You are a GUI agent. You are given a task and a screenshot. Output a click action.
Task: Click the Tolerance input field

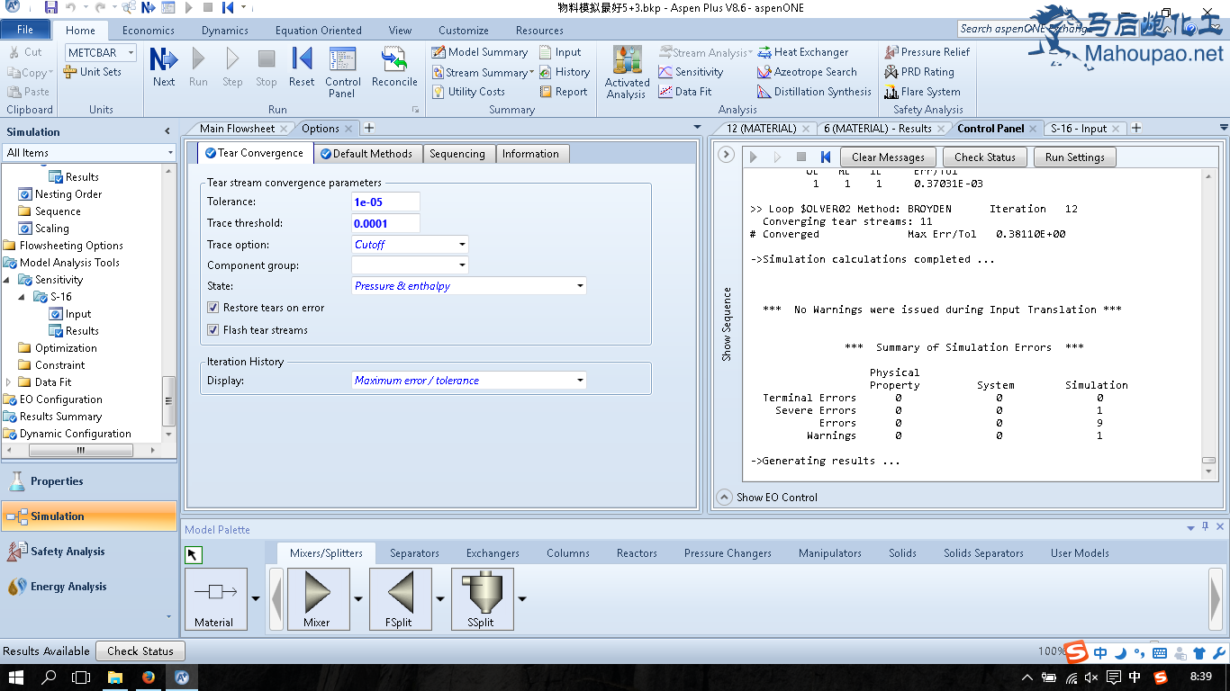coord(385,202)
